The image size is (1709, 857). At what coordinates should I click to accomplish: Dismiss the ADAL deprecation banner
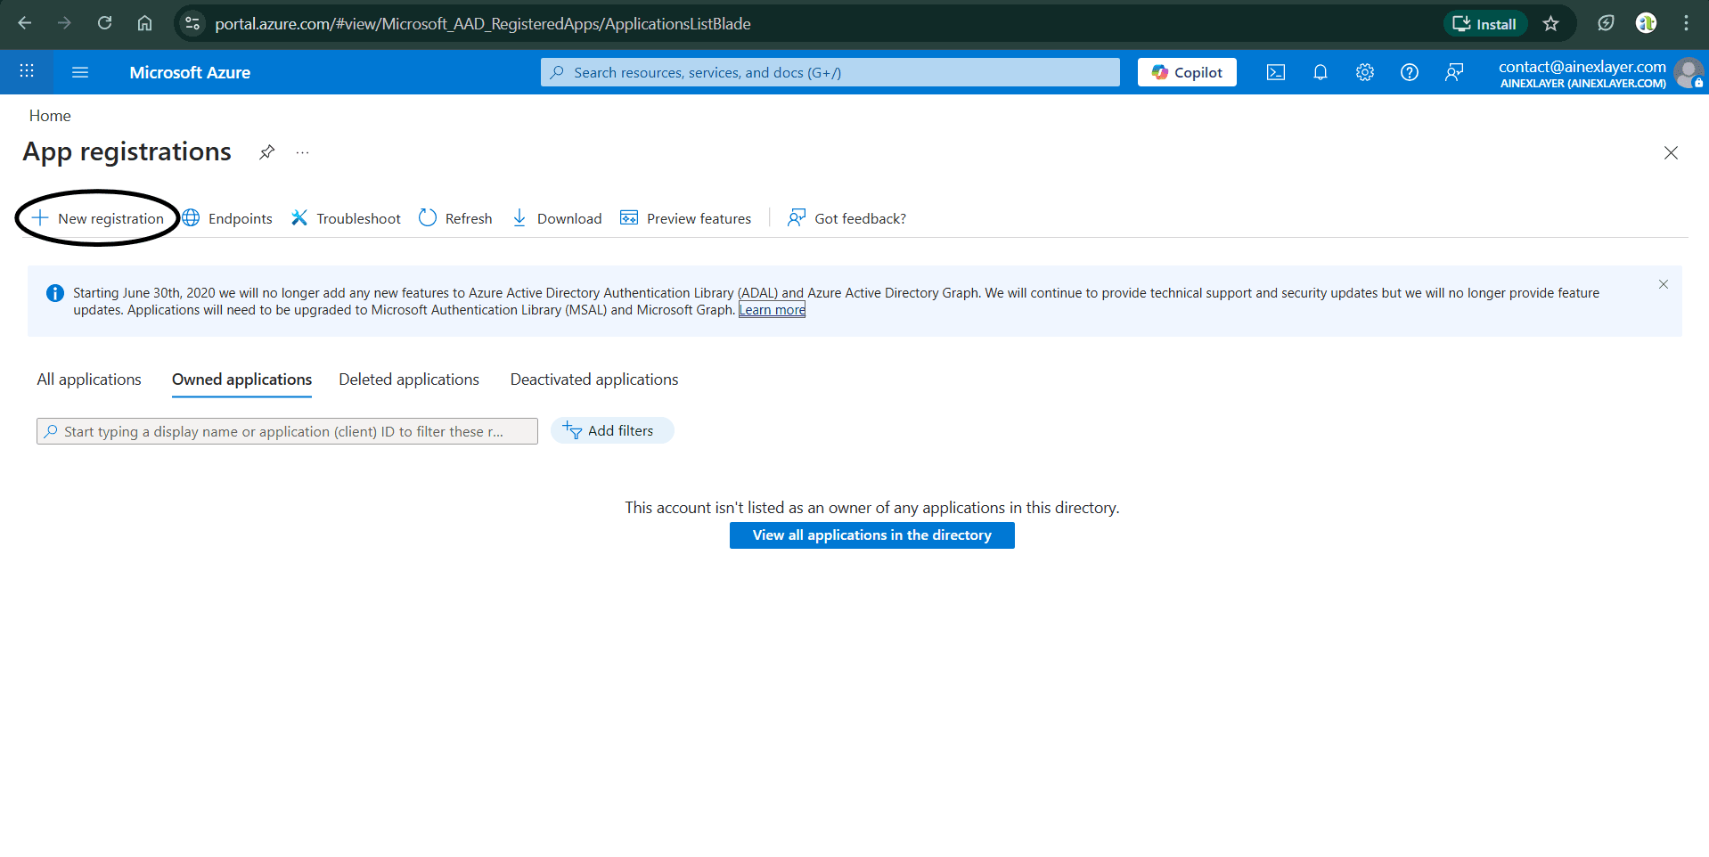pos(1663,284)
